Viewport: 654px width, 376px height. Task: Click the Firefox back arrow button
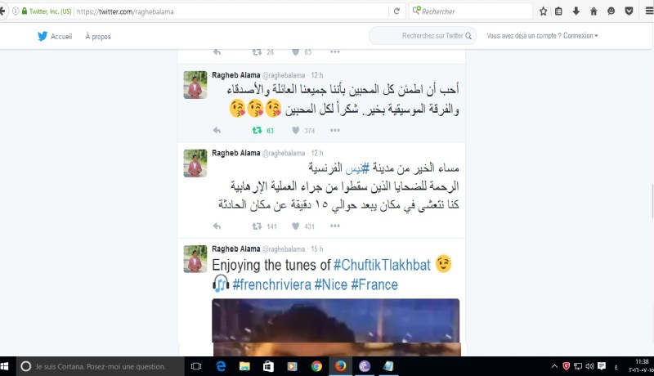pos(2,11)
